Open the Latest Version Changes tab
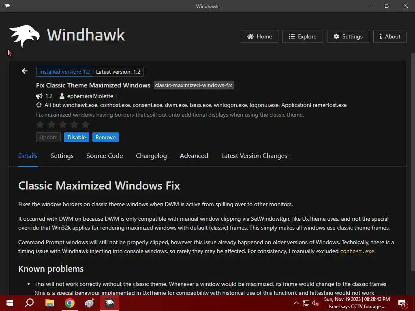Viewport: 415px width, 311px height. [254, 156]
